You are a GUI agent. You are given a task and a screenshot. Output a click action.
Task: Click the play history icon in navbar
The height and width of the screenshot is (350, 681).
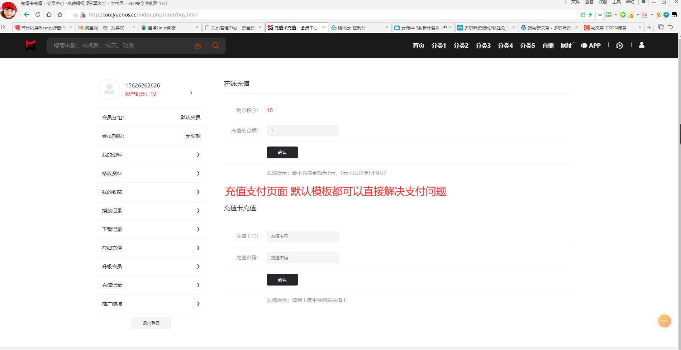point(620,45)
